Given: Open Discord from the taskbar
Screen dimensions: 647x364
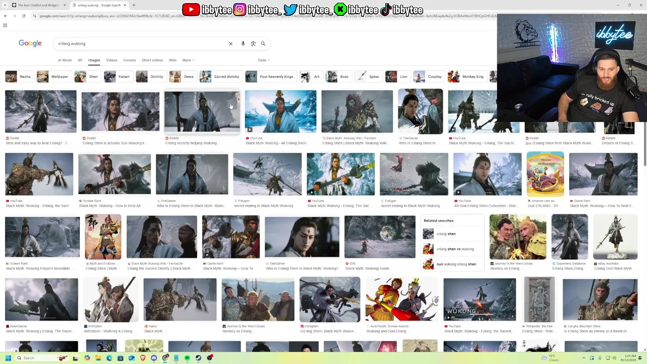Looking at the screenshot, I should point(154,358).
